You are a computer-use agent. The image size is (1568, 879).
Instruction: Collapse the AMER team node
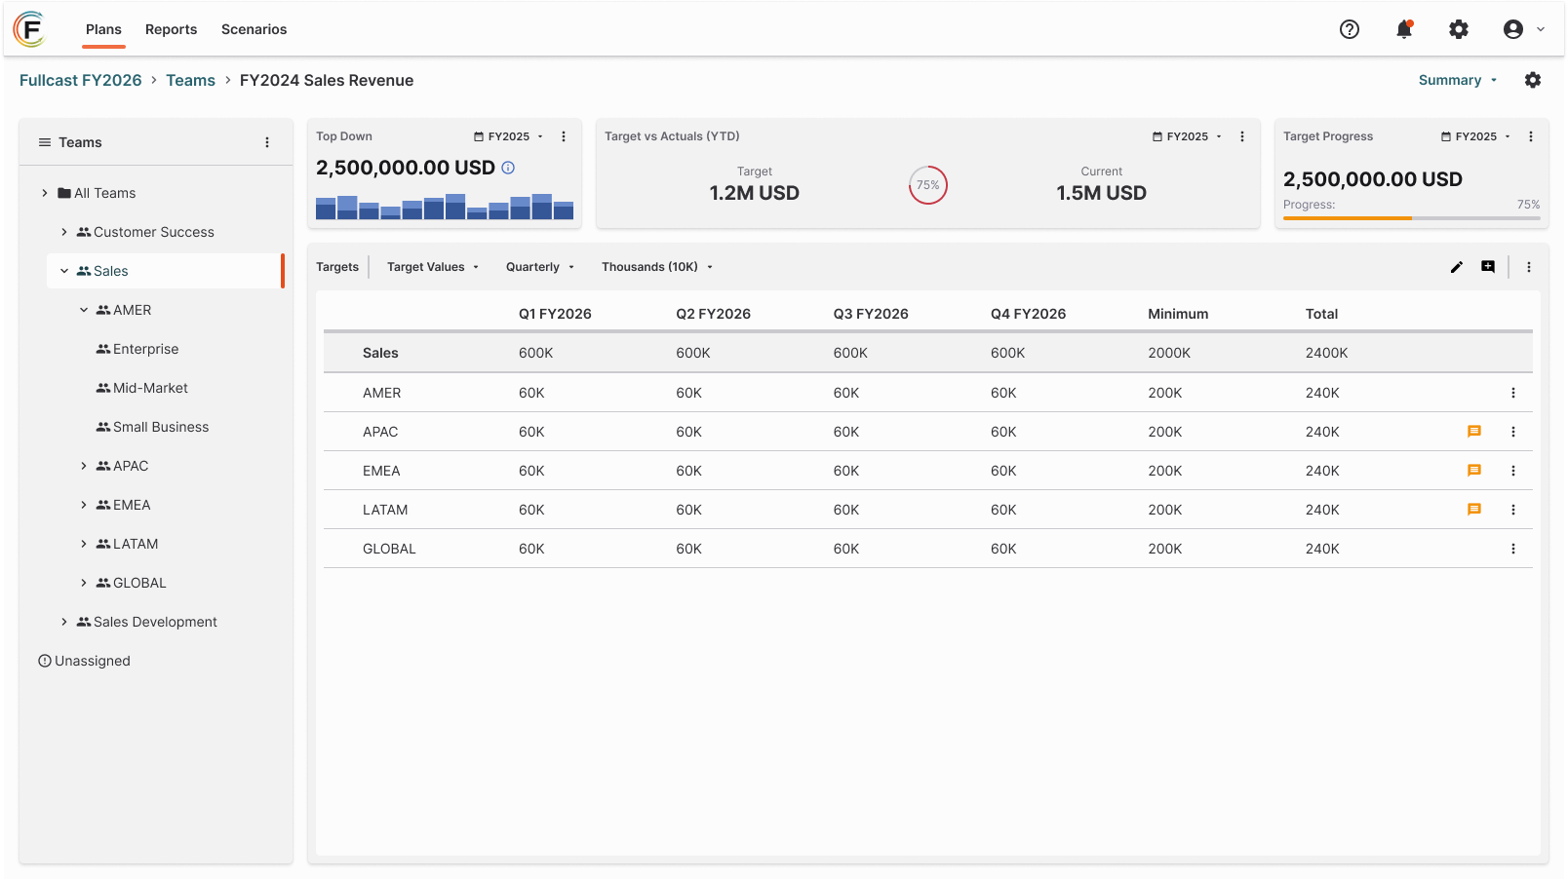[x=84, y=310]
